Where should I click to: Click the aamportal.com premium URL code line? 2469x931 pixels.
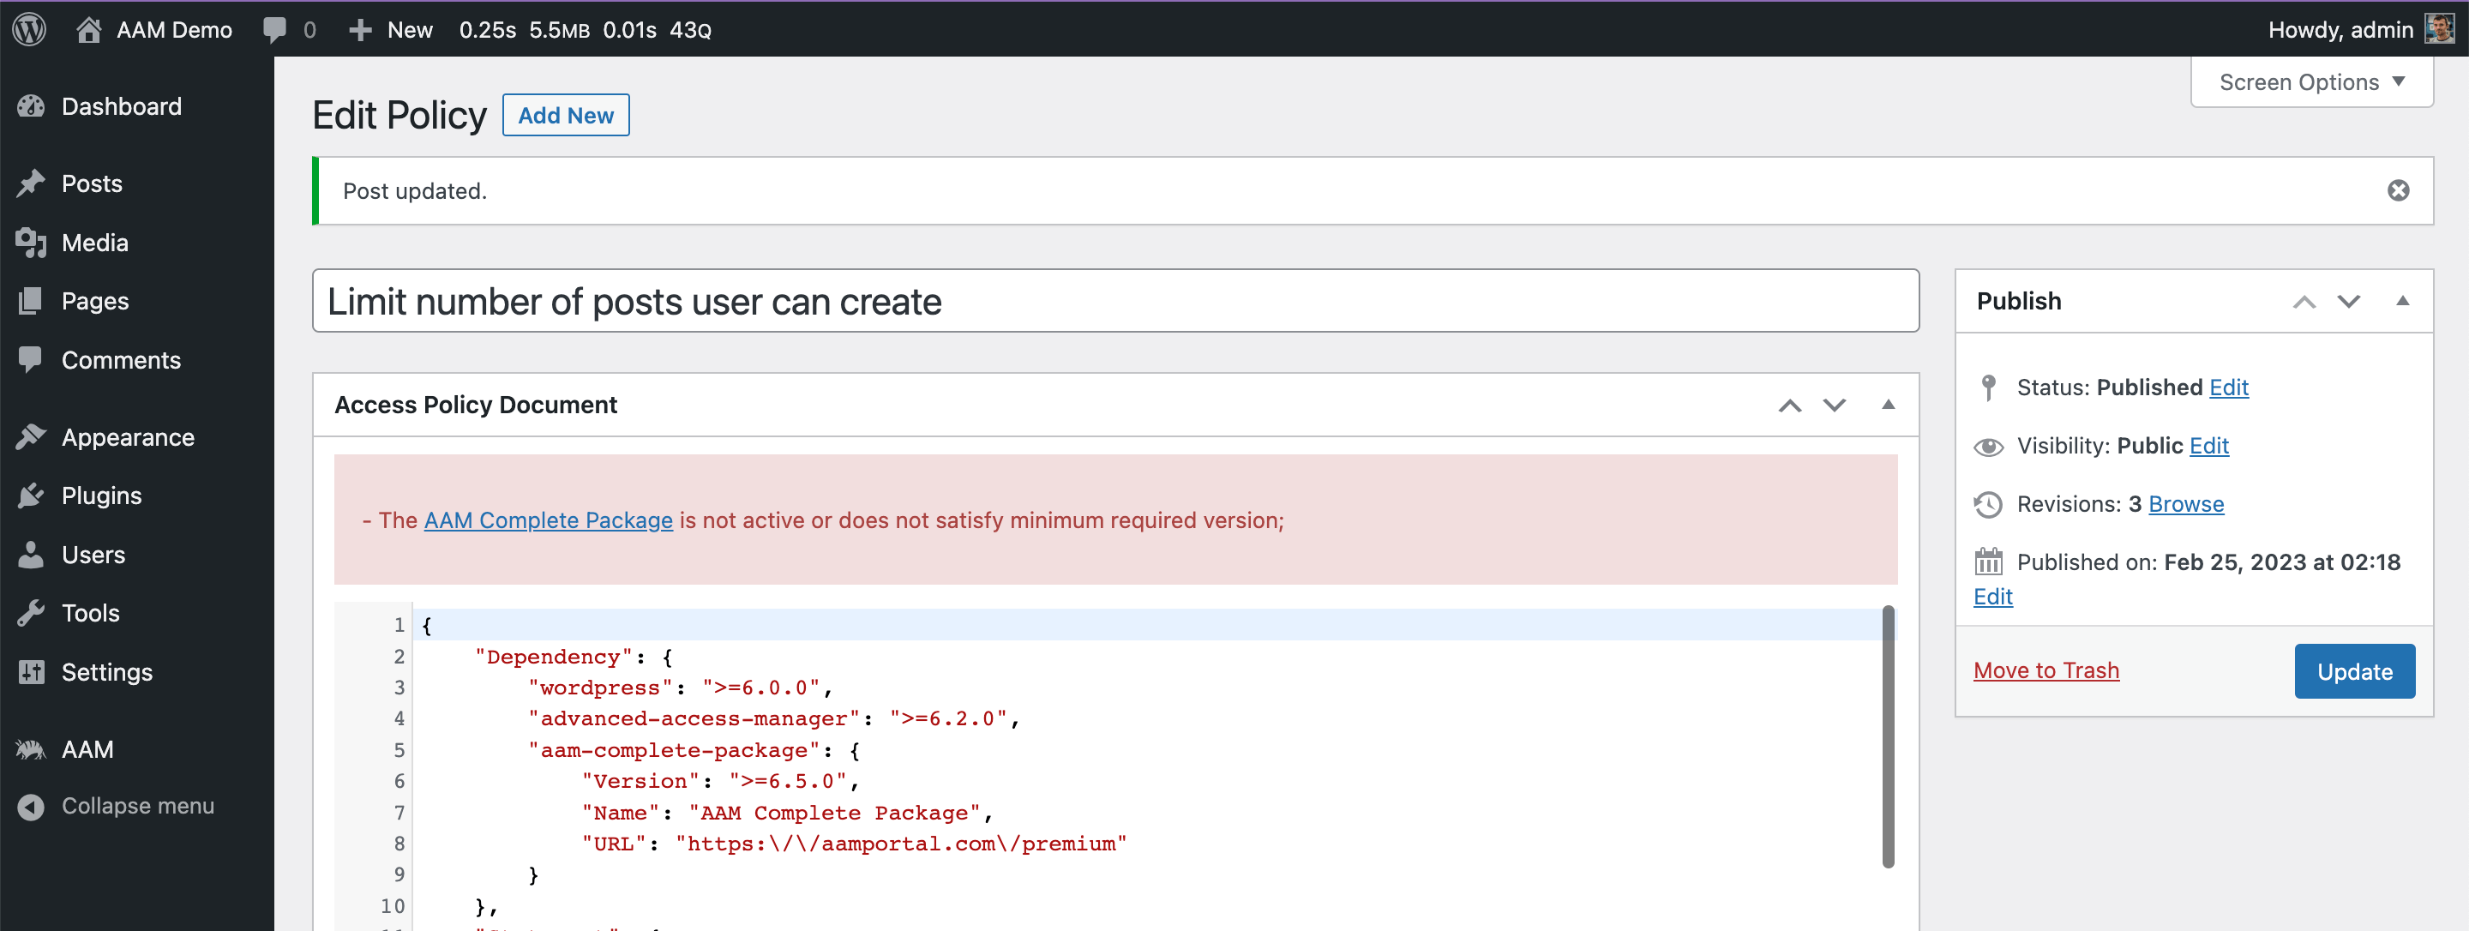point(854,844)
